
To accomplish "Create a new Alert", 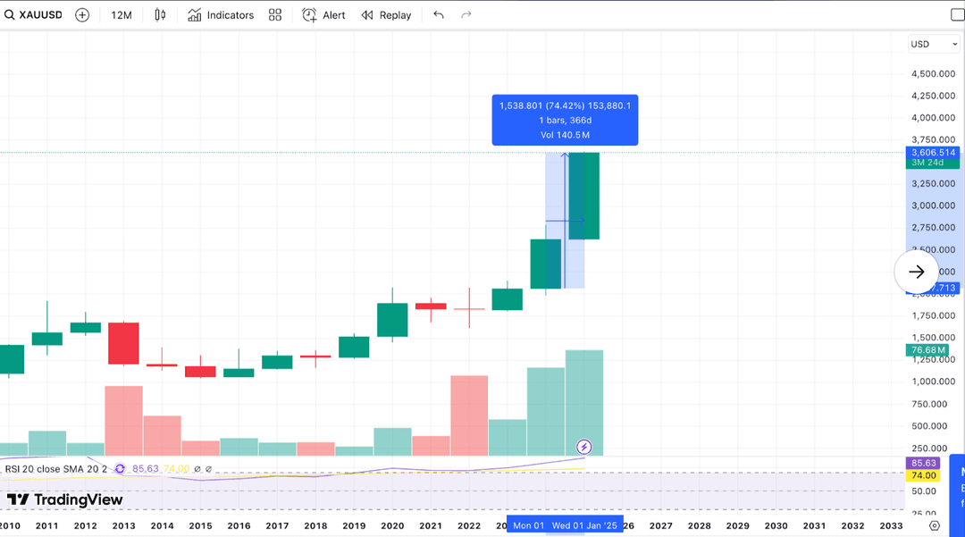I will 323,15.
